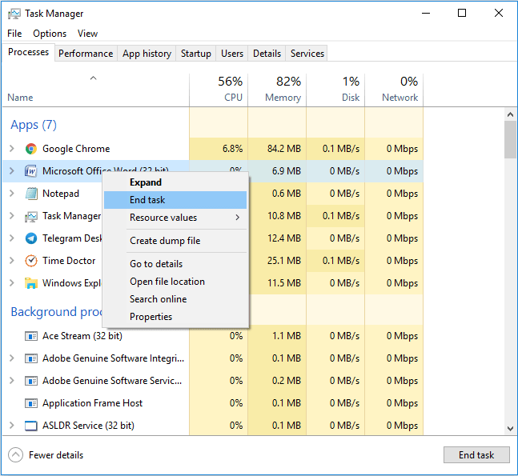The height and width of the screenshot is (476, 518).
Task: Select the Microsoft Office Word icon
Action: [31, 171]
